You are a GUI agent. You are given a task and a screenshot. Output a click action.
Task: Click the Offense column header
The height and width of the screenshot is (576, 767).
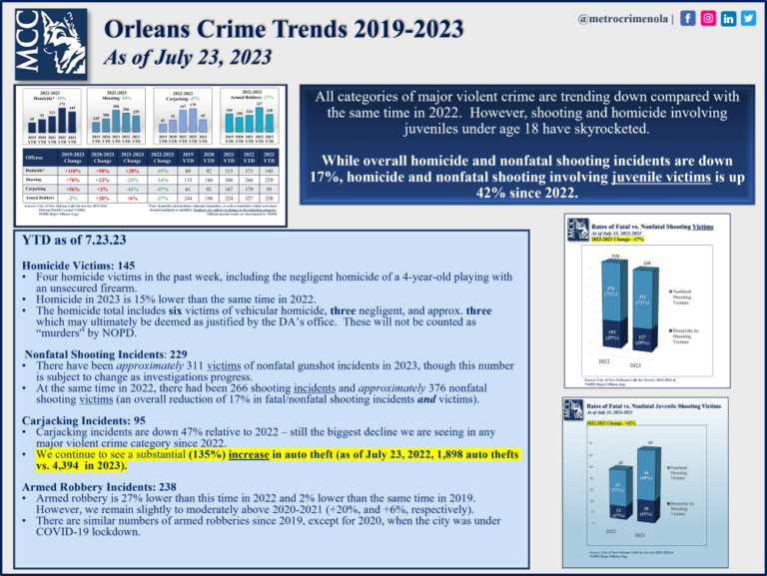(x=32, y=158)
